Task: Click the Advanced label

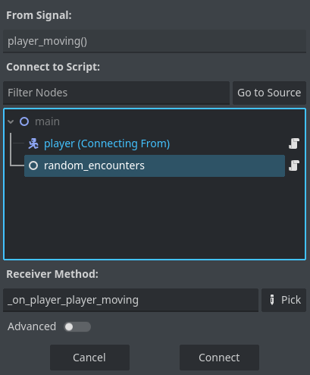Action: [32, 326]
